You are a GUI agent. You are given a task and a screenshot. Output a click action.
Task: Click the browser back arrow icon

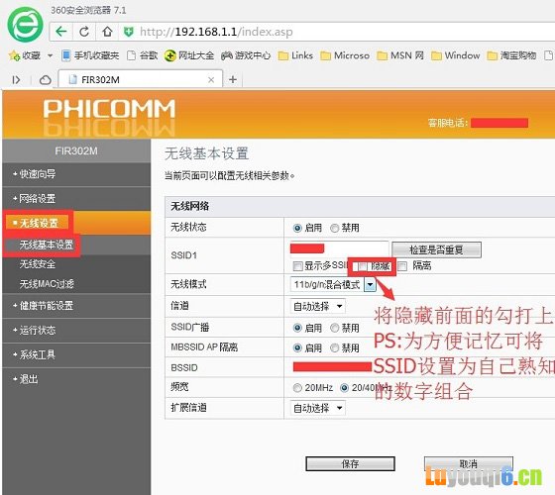click(x=61, y=32)
